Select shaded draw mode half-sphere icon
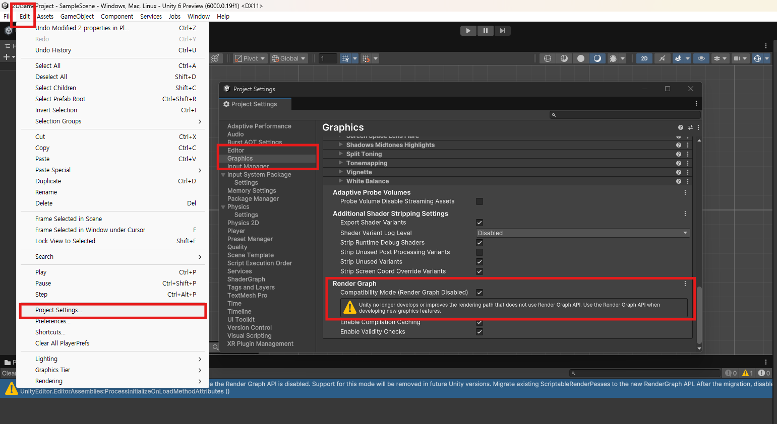777x424 pixels. point(597,58)
